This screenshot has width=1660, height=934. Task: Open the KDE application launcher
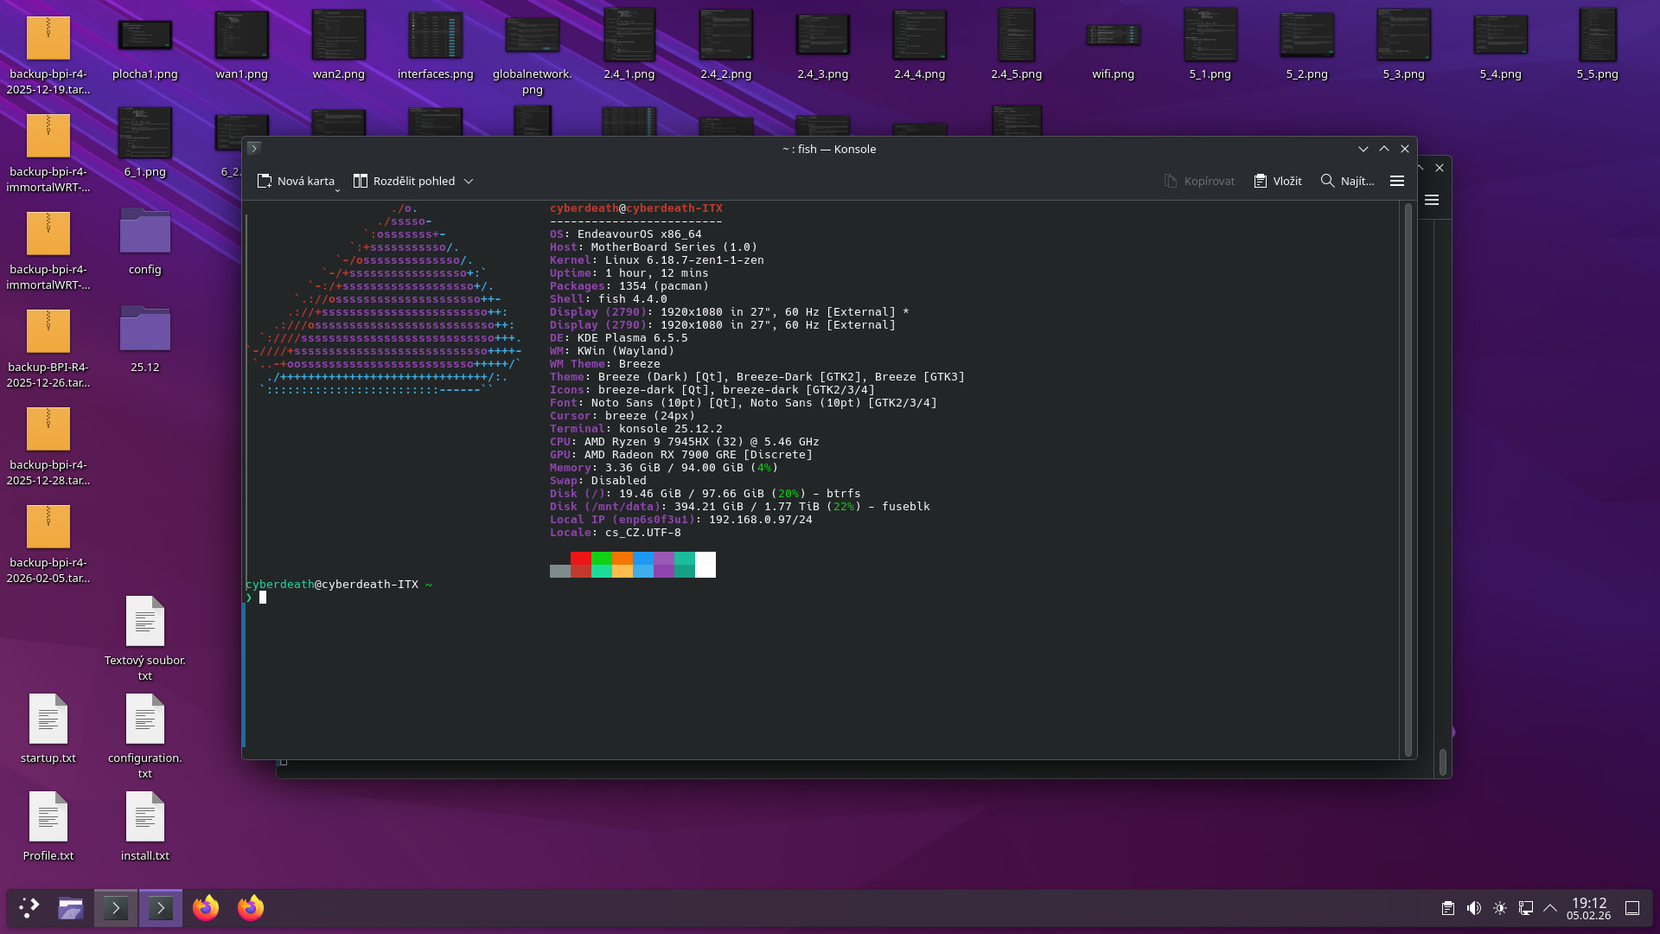pyautogui.click(x=29, y=907)
